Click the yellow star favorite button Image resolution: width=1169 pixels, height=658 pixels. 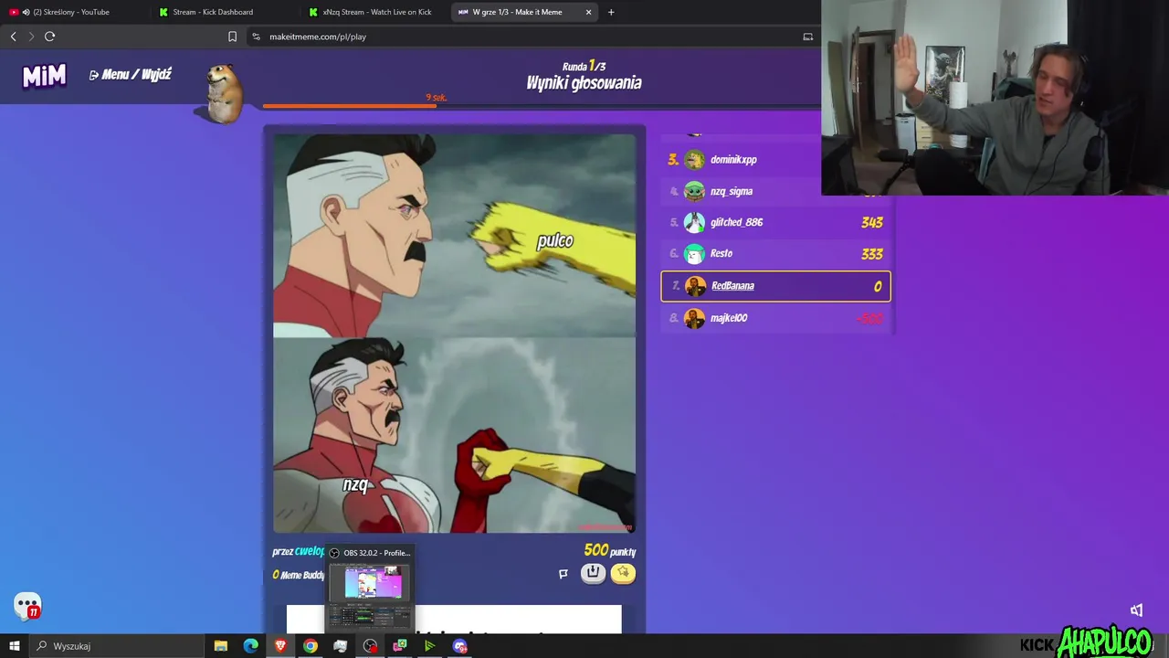623,573
